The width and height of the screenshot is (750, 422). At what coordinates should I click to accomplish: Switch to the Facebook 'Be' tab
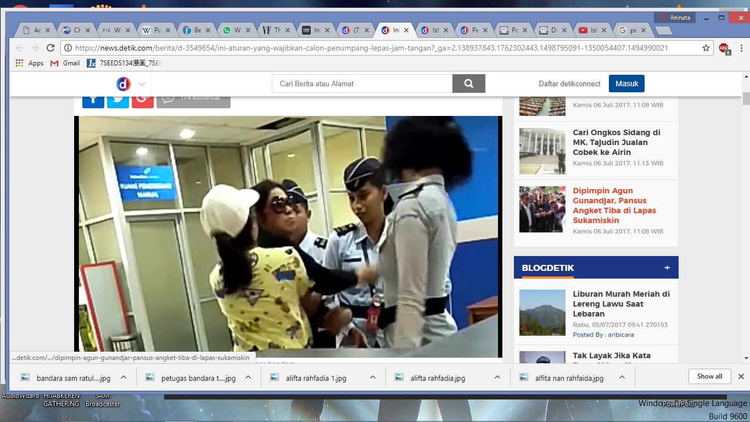(196, 30)
